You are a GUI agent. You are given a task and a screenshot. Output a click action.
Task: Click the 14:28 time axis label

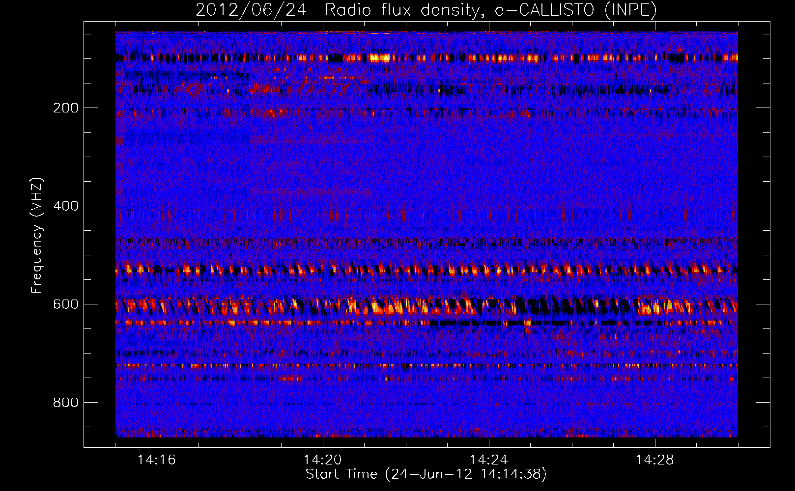pos(654,460)
